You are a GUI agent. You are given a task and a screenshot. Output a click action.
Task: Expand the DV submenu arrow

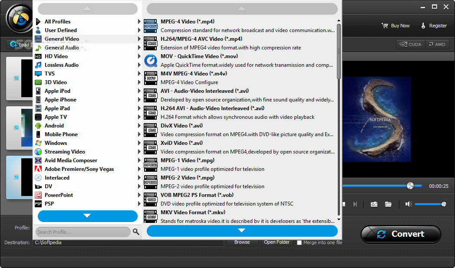(x=139, y=186)
